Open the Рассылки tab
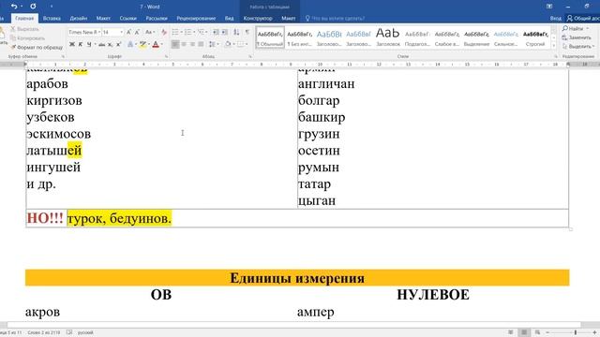The height and width of the screenshot is (337, 600). (157, 18)
